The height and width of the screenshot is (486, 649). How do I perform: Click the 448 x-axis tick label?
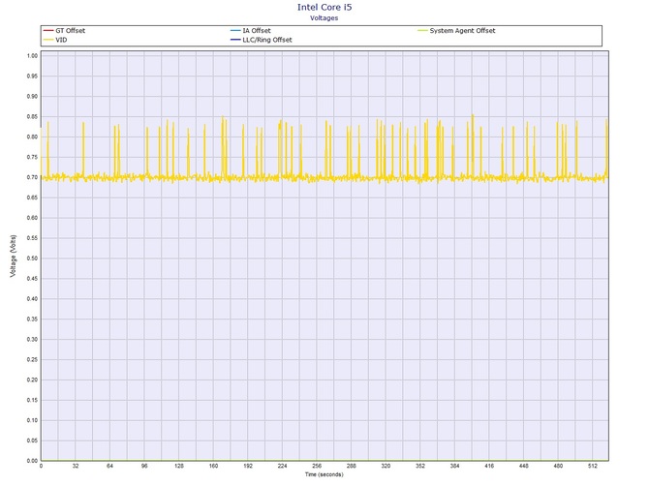(x=524, y=466)
